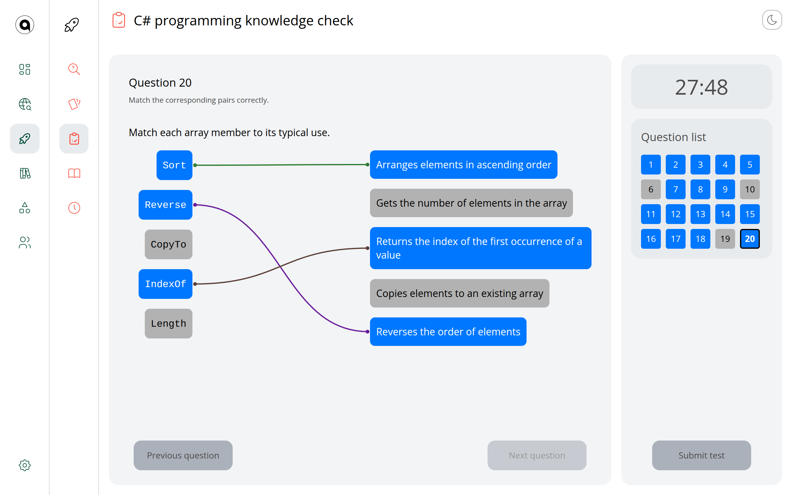Open the dashboard grid icon

tap(24, 69)
